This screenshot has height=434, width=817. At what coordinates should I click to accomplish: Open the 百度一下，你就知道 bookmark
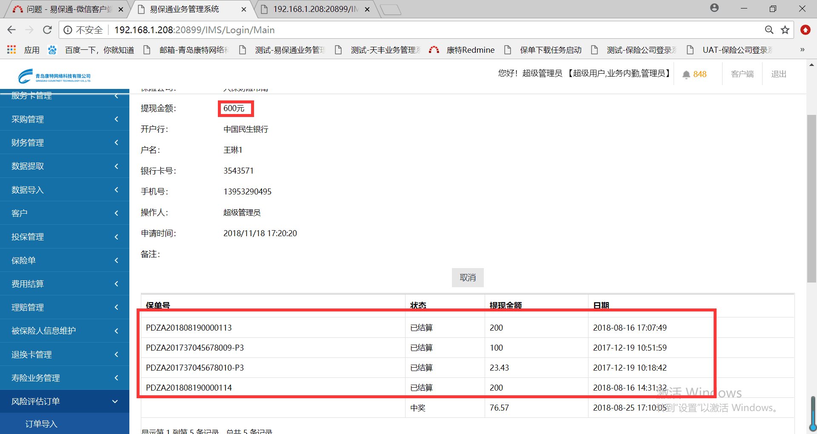tap(91, 50)
